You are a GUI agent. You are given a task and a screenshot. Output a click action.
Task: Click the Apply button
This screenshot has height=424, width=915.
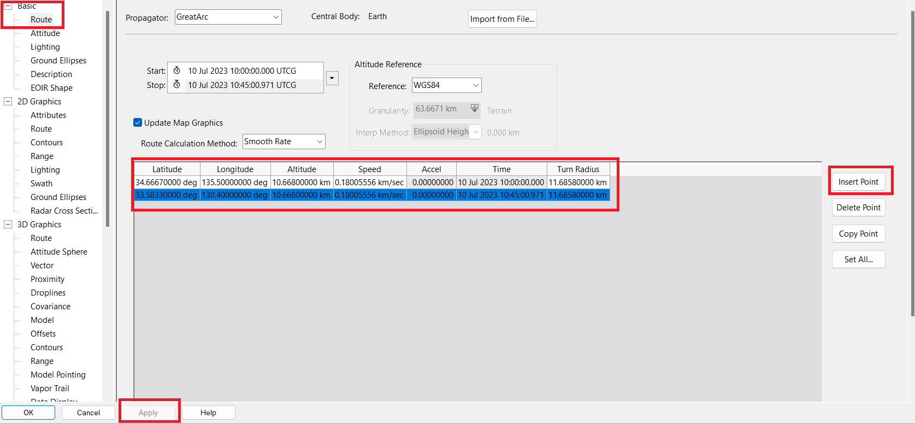pyautogui.click(x=148, y=413)
